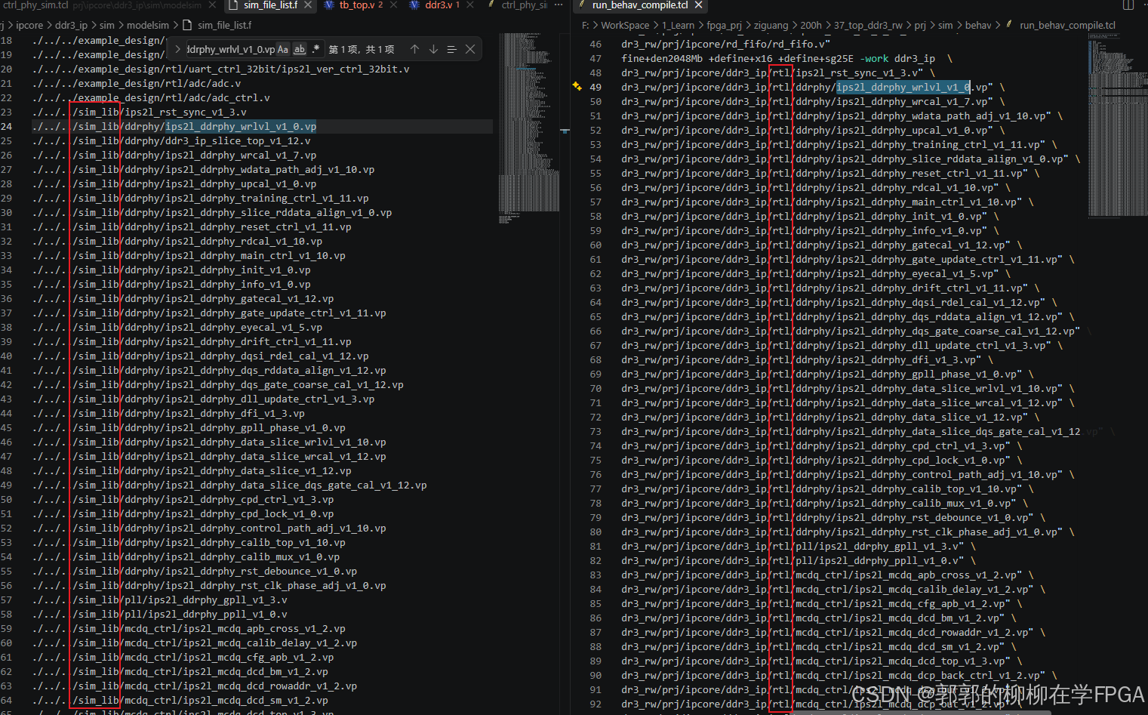This screenshot has height=715, width=1148.
Task: Click selected ips2l_ddrphy_wrlvl_v1_0 on right line 49
Action: [x=903, y=87]
